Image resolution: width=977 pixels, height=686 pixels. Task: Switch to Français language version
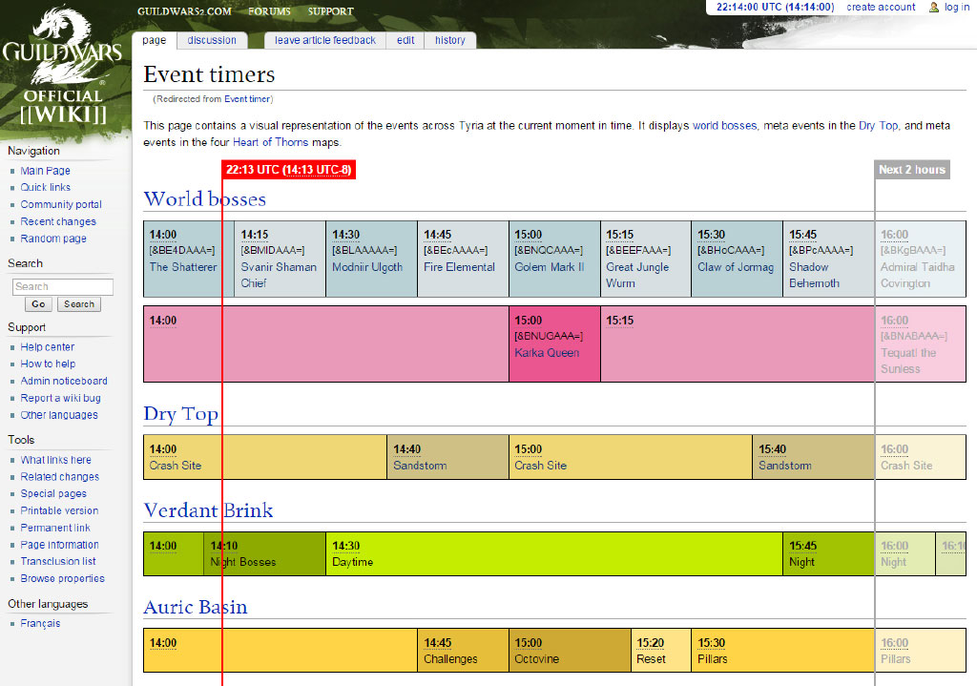[x=40, y=624]
